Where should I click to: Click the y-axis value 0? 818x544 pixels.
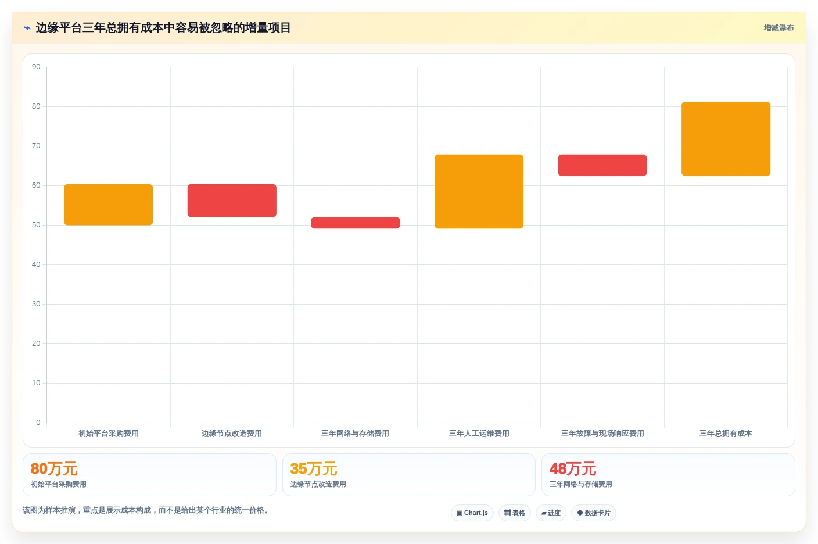[x=38, y=423]
